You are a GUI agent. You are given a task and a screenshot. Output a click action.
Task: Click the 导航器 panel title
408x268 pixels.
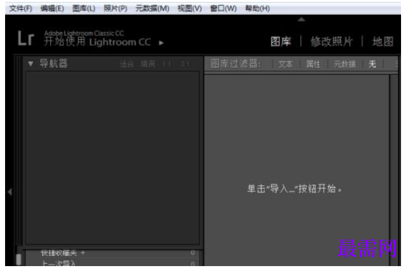click(x=53, y=64)
